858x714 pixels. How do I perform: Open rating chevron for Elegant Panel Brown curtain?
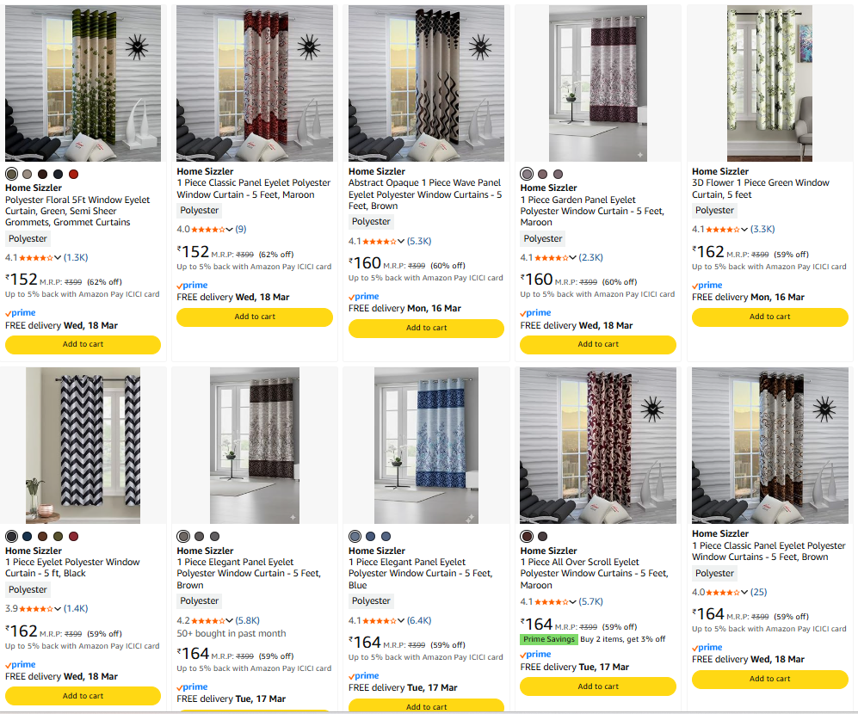tap(229, 621)
